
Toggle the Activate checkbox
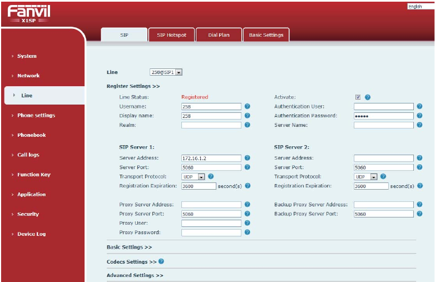[x=358, y=97]
